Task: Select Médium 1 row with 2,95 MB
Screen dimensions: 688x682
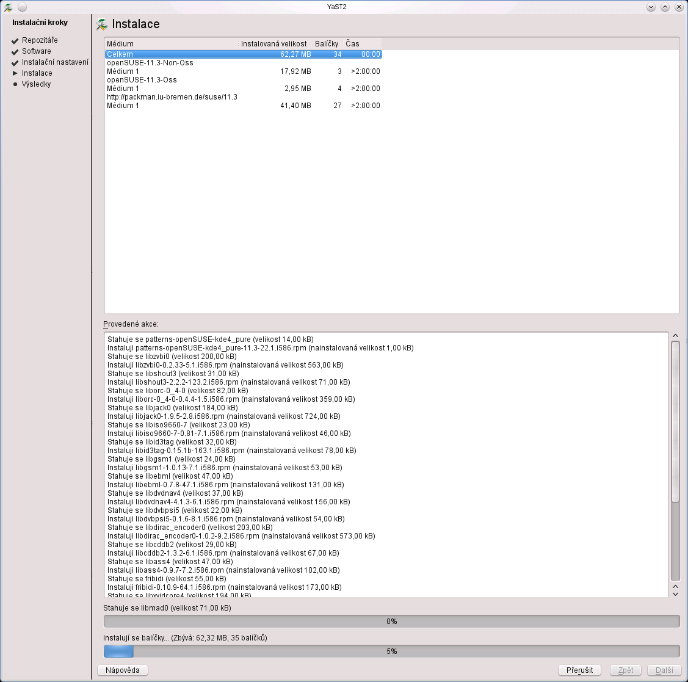Action: coord(244,89)
